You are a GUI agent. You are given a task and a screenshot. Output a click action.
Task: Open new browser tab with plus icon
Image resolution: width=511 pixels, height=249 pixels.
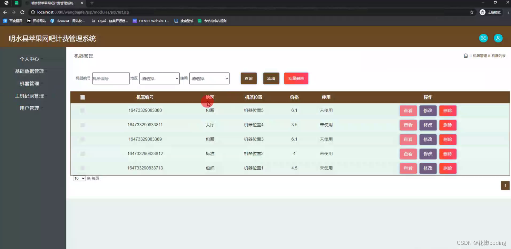pos(92,3)
